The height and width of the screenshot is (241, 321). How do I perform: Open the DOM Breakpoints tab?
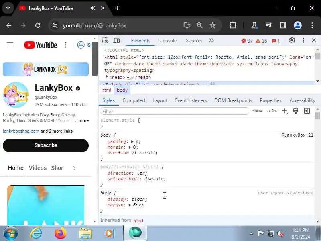[233, 100]
